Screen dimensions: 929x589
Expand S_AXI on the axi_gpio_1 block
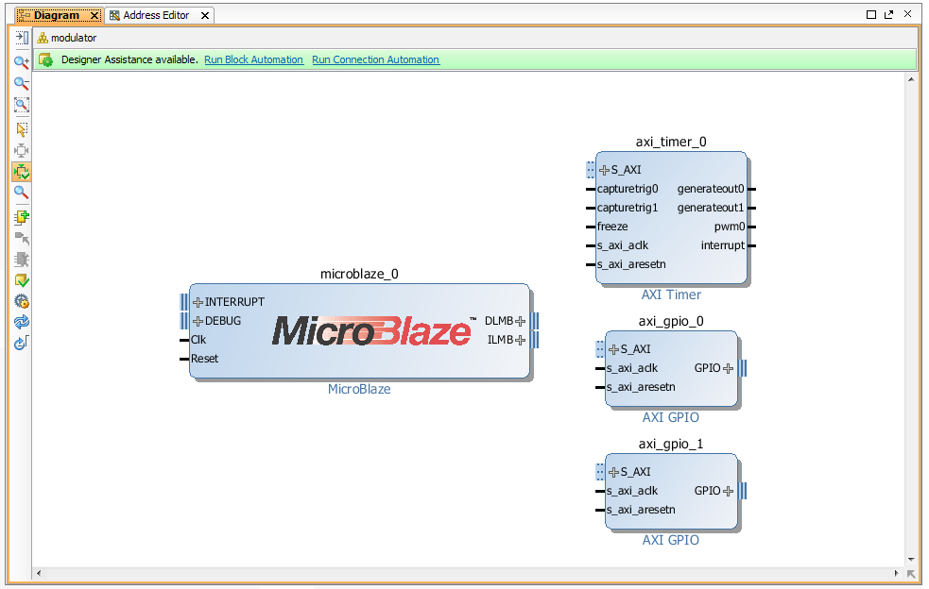[613, 472]
